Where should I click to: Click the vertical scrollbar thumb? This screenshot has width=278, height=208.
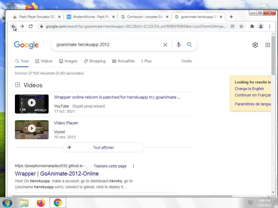(273, 56)
